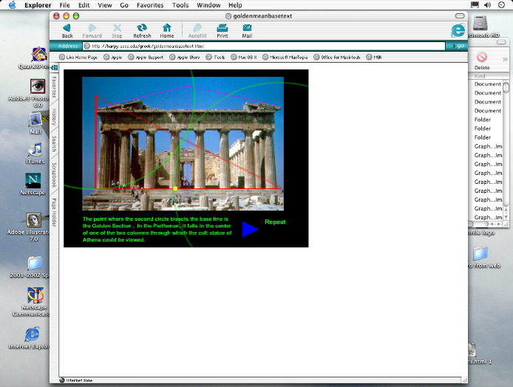Refresh the goldenmeanbasetext page
Screen dimensions: 513x387
142,31
